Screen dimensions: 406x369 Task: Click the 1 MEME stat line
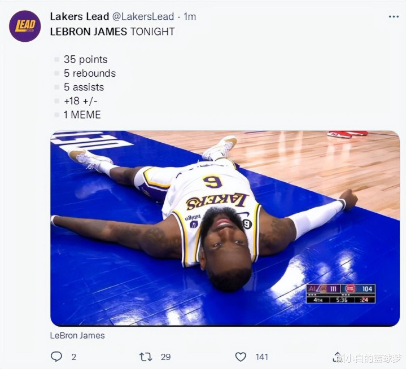[x=82, y=115]
